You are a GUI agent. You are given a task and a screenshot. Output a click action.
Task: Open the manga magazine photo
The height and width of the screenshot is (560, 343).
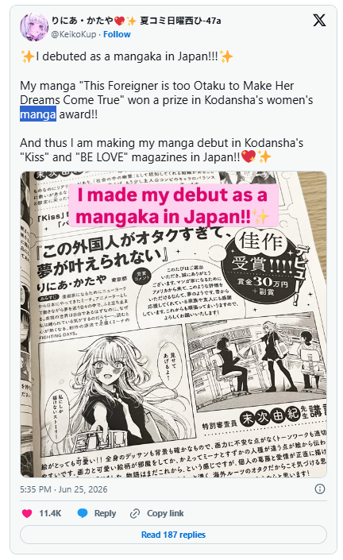pyautogui.click(x=173, y=324)
